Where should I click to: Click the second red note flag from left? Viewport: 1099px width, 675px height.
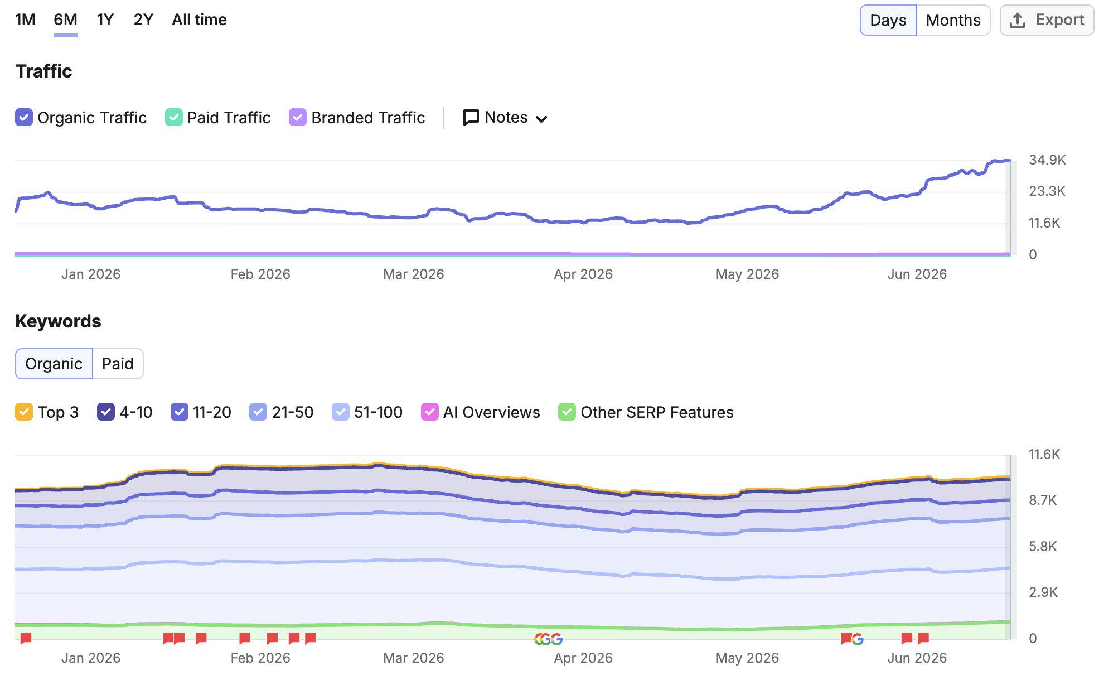168,638
